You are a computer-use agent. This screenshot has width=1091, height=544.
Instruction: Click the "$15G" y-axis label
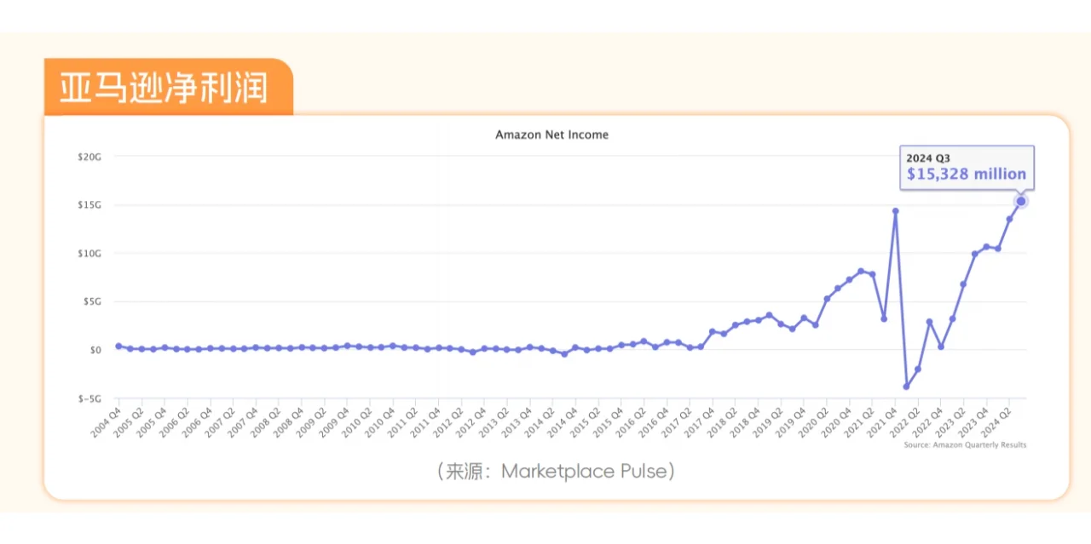89,205
